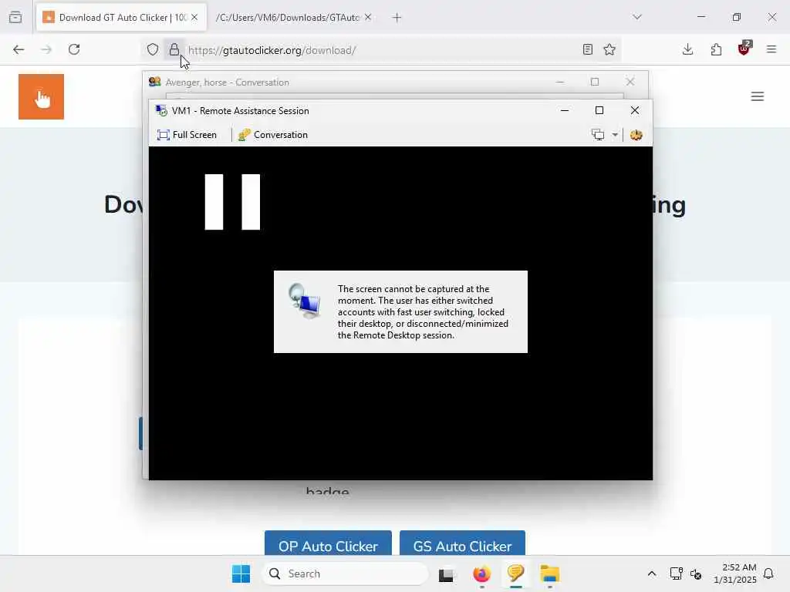This screenshot has height=592, width=790.
Task: Click the Remote Assistance window title icon
Action: click(x=161, y=111)
